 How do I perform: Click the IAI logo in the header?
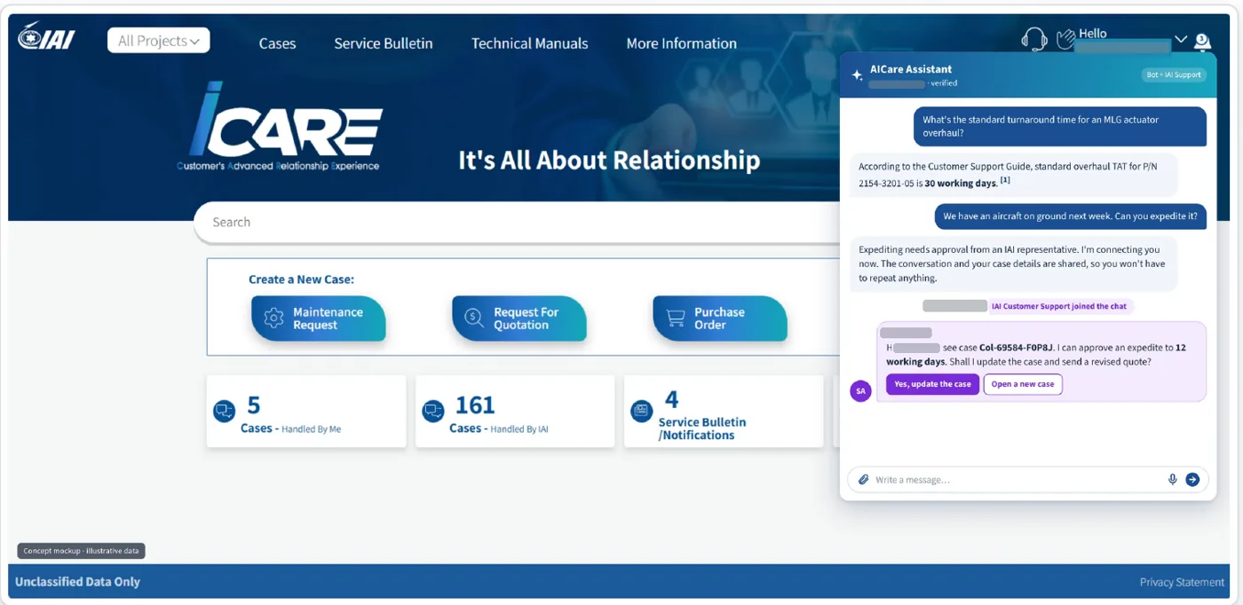point(46,36)
